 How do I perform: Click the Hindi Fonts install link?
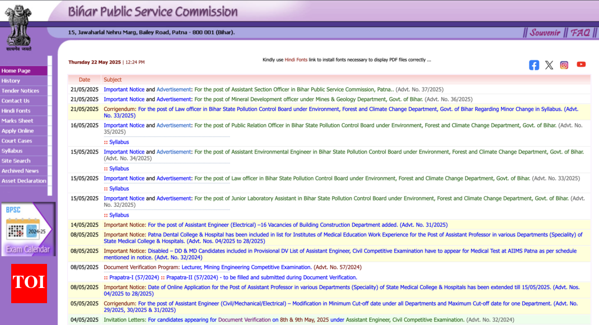pyautogui.click(x=296, y=60)
